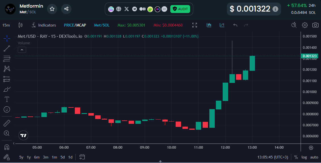Viewport: 321px width, 163px height.
Task: Open price scale settings icon
Action: point(311,147)
